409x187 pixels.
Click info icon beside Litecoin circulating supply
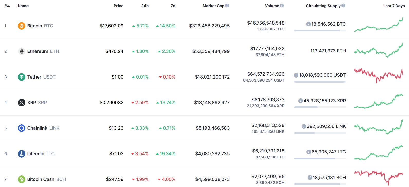(x=308, y=152)
